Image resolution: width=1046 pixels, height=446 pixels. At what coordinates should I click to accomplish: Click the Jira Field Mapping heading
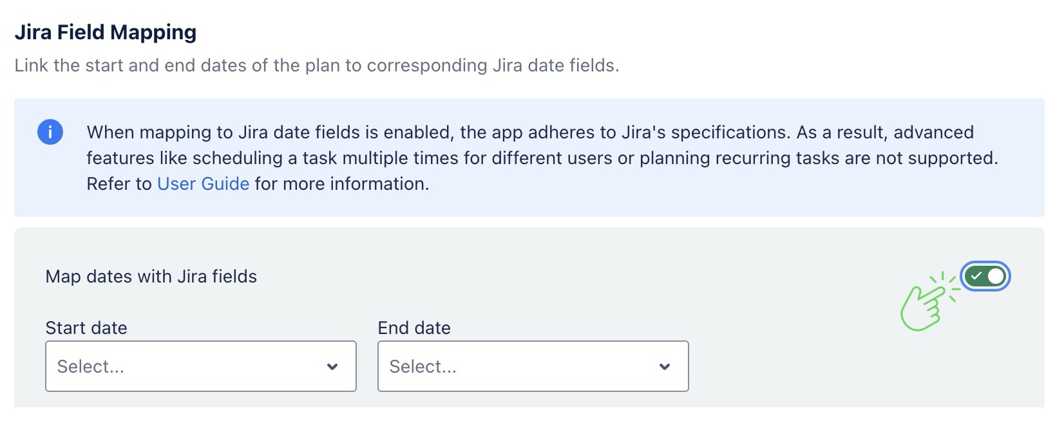pos(106,31)
